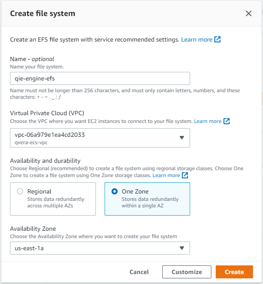
Task: Expand the VPC dropdown arrow
Action: 182,138
